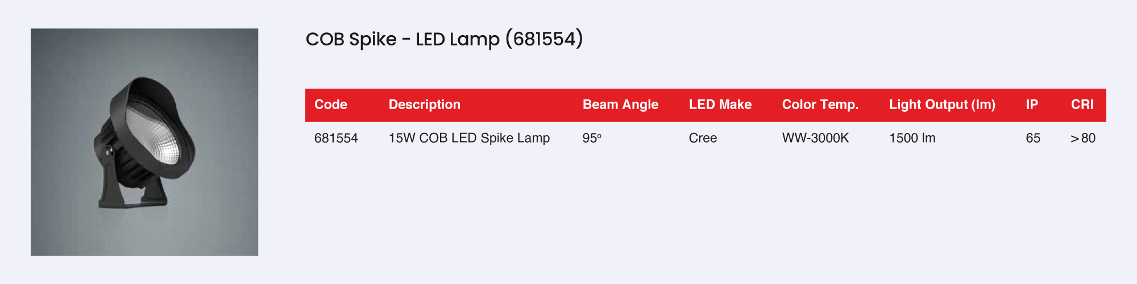1137x284 pixels.
Task: Click the CRI column header
Action: [1082, 105]
